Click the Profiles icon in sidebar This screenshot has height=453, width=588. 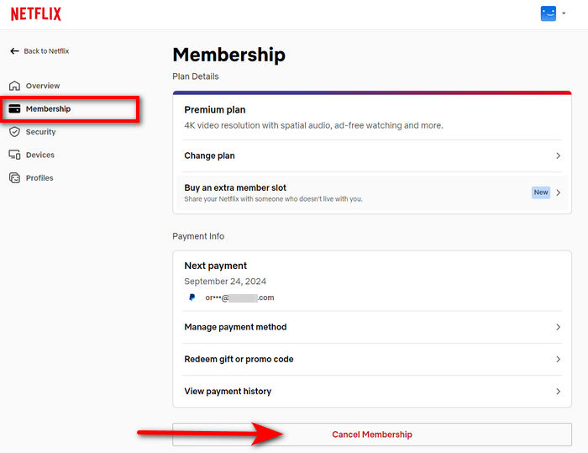tap(14, 178)
